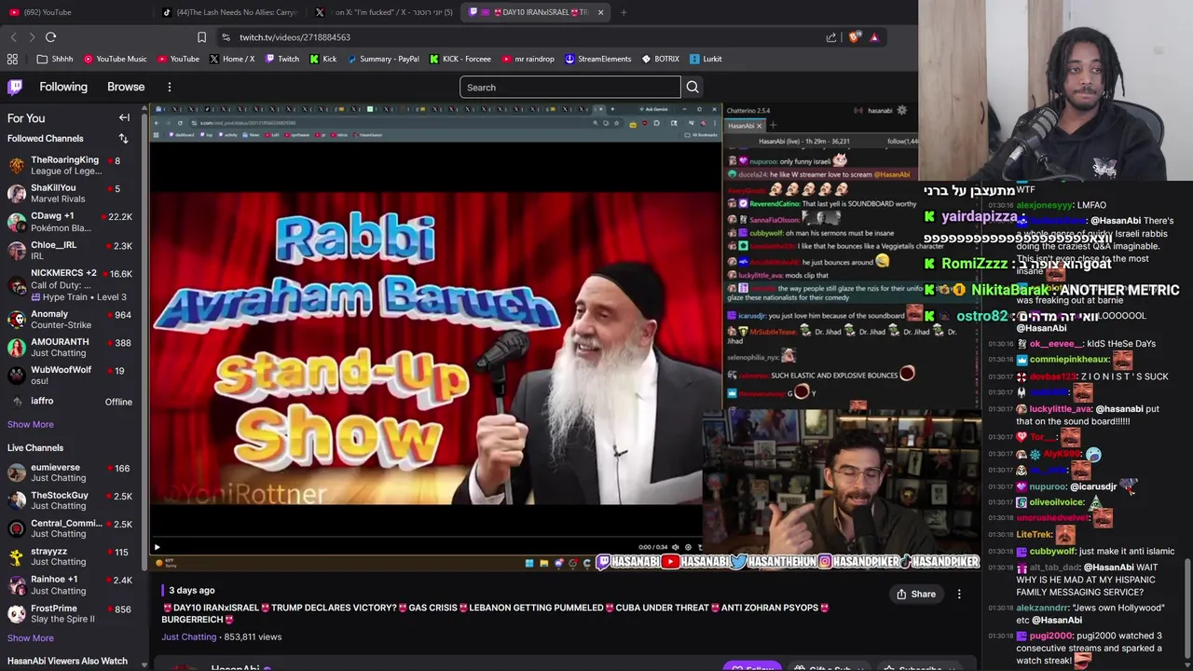Viewport: 1193px width, 671px height.
Task: Switch to The Lash Needs No Allies tab
Action: (230, 12)
